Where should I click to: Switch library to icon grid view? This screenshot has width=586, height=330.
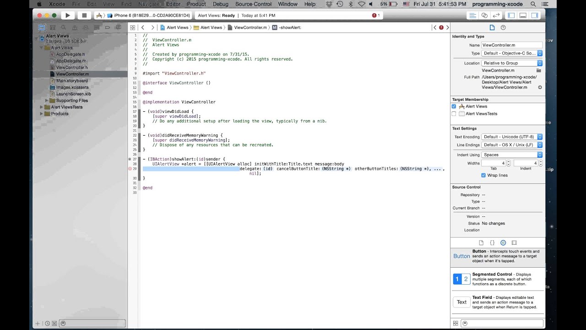(x=456, y=323)
